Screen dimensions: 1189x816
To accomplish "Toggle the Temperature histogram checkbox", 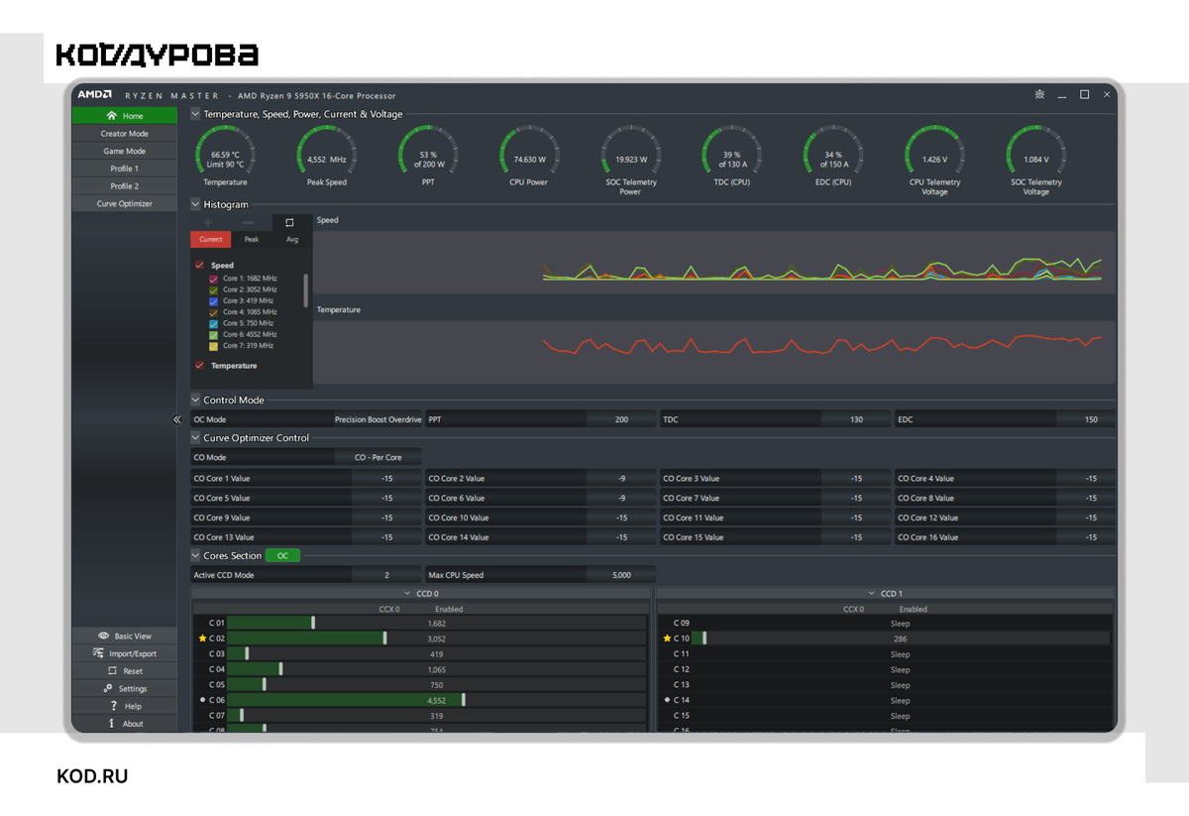I will pyautogui.click(x=199, y=366).
